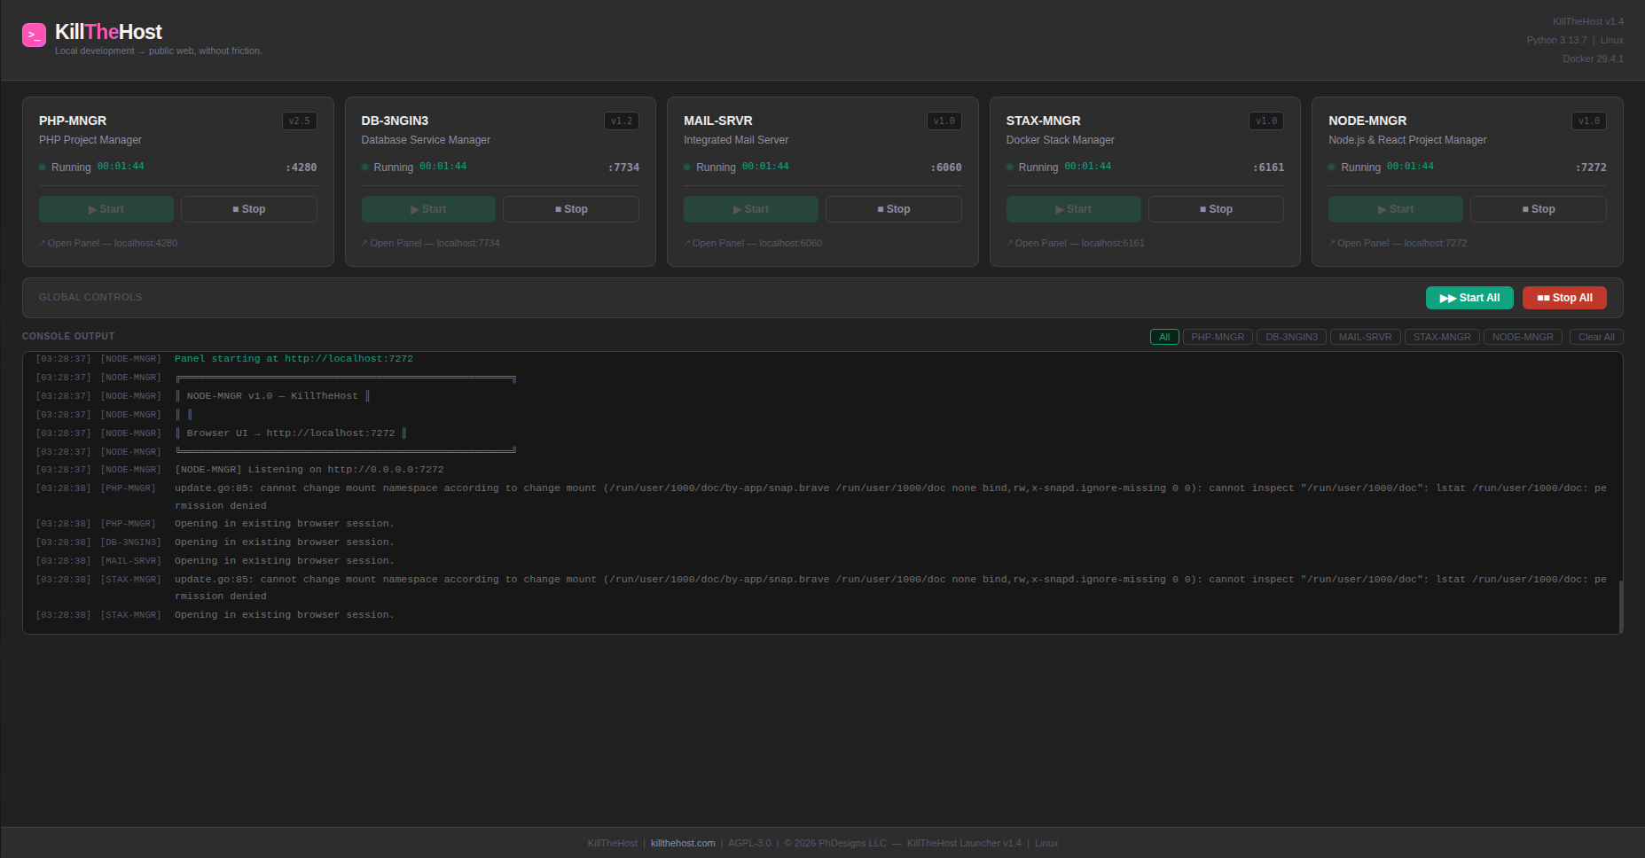Click the STAX-MNGR green running status dot
Image resolution: width=1645 pixels, height=858 pixels.
(x=1010, y=167)
